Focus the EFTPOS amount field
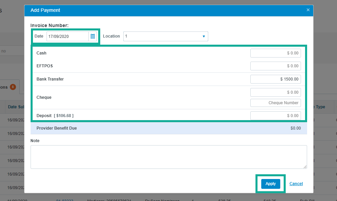Viewport: 337px width, 201px height. [276, 66]
